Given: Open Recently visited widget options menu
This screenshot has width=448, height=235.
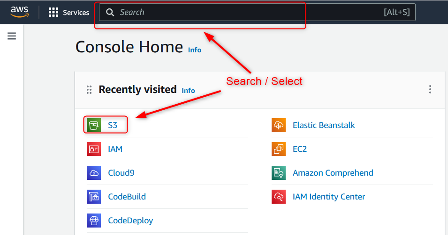Looking at the screenshot, I should tap(430, 89).
